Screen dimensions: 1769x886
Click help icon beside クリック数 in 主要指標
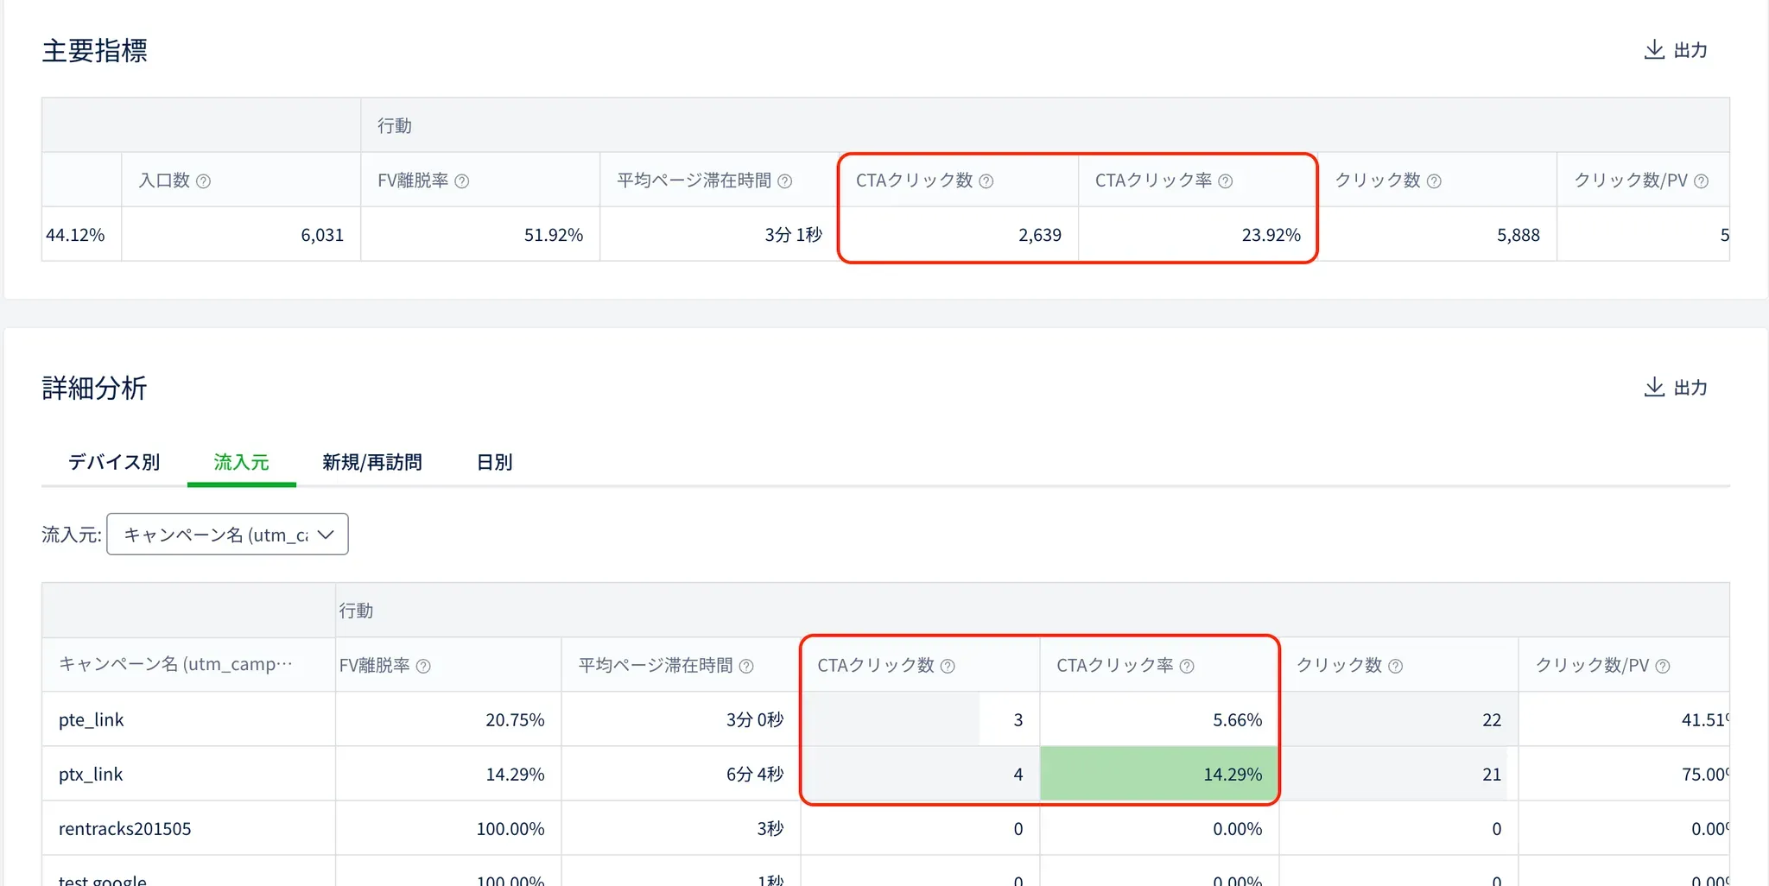(1434, 181)
